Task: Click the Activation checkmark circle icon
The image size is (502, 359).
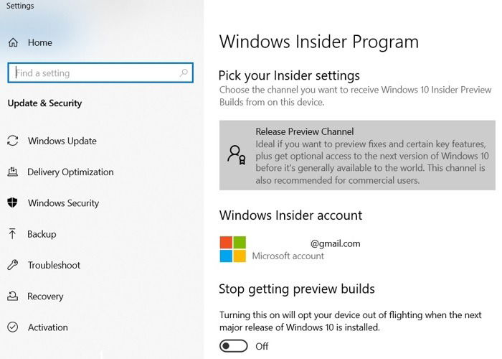Action: 12,327
